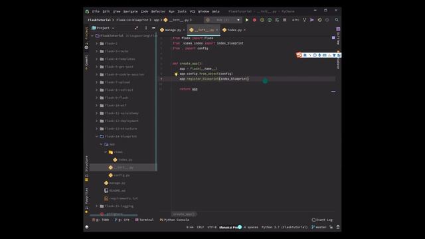Image resolution: width=425 pixels, height=239 pixels.
Task: Expand the flask-3-route folder
Action: [x=97, y=51]
